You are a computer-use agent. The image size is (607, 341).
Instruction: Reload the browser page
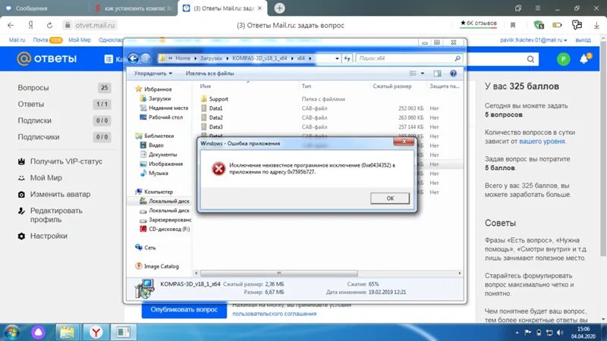49,25
